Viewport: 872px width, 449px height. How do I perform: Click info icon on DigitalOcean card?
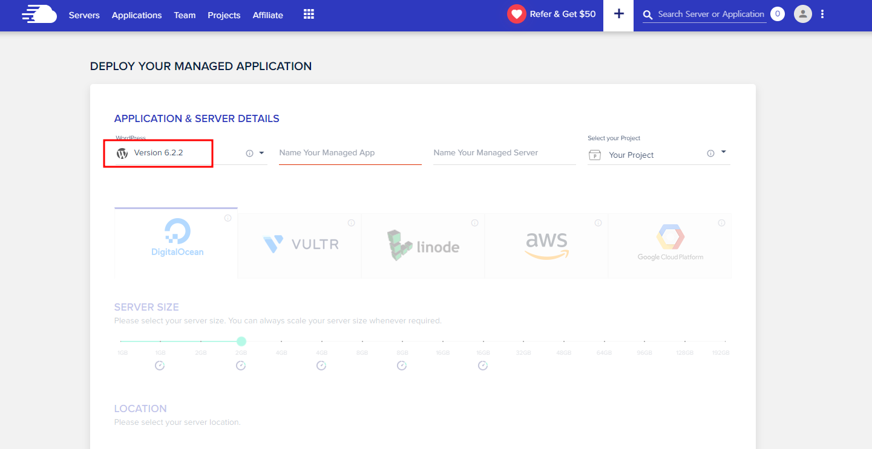[228, 218]
